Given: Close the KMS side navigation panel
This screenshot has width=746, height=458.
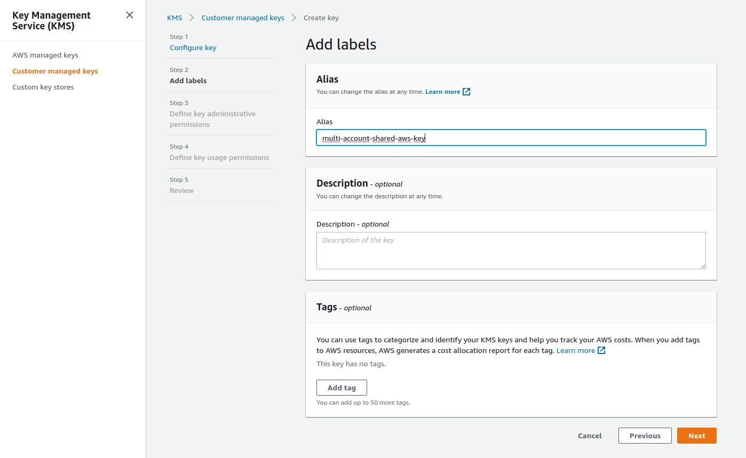Looking at the screenshot, I should pos(130,15).
